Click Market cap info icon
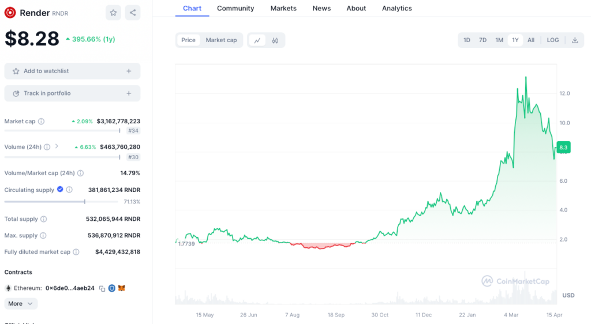The height and width of the screenshot is (324, 591). pos(41,122)
